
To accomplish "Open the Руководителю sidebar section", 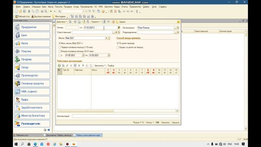I will (32, 124).
